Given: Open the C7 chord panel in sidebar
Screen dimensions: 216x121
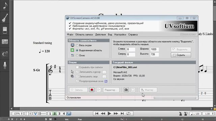Looking at the screenshot, I should coord(5,54).
